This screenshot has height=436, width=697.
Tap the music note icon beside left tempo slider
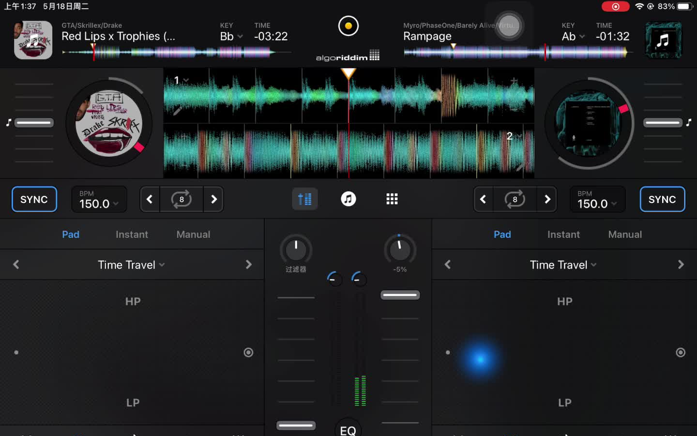tap(8, 123)
